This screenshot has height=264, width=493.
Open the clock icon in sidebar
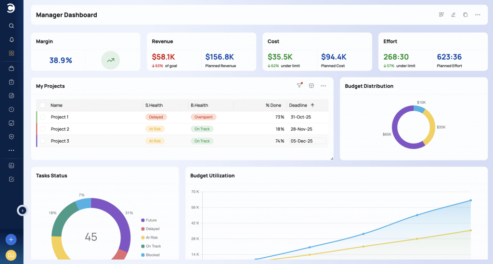(12, 109)
